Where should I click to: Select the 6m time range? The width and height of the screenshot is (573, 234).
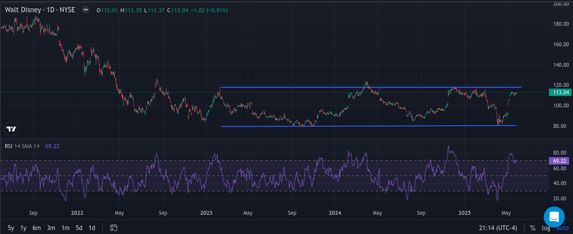coord(37,228)
